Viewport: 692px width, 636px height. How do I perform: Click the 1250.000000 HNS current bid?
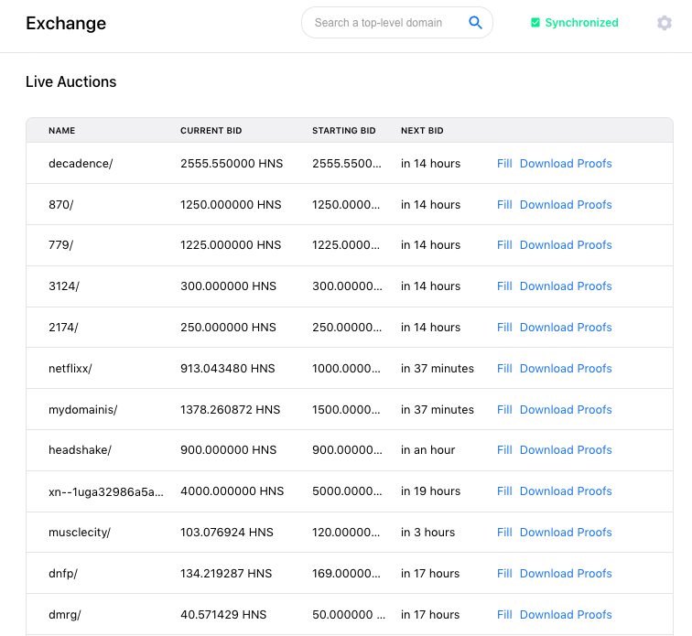click(231, 204)
